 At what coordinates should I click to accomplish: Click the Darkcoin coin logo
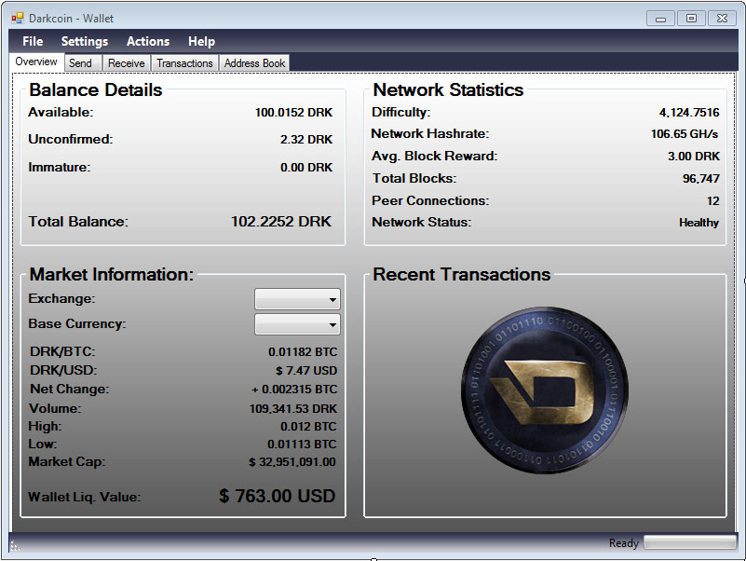pyautogui.click(x=545, y=390)
